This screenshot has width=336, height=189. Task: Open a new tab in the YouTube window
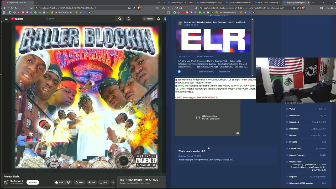[37, 3]
